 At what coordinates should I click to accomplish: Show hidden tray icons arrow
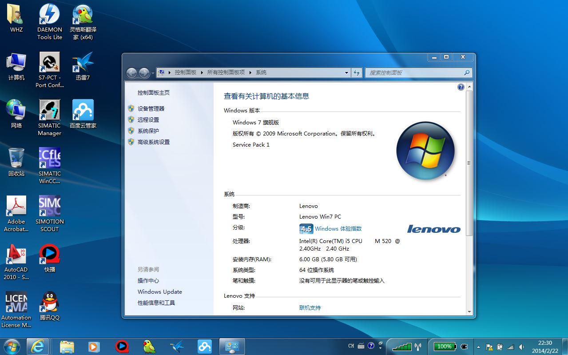478,347
